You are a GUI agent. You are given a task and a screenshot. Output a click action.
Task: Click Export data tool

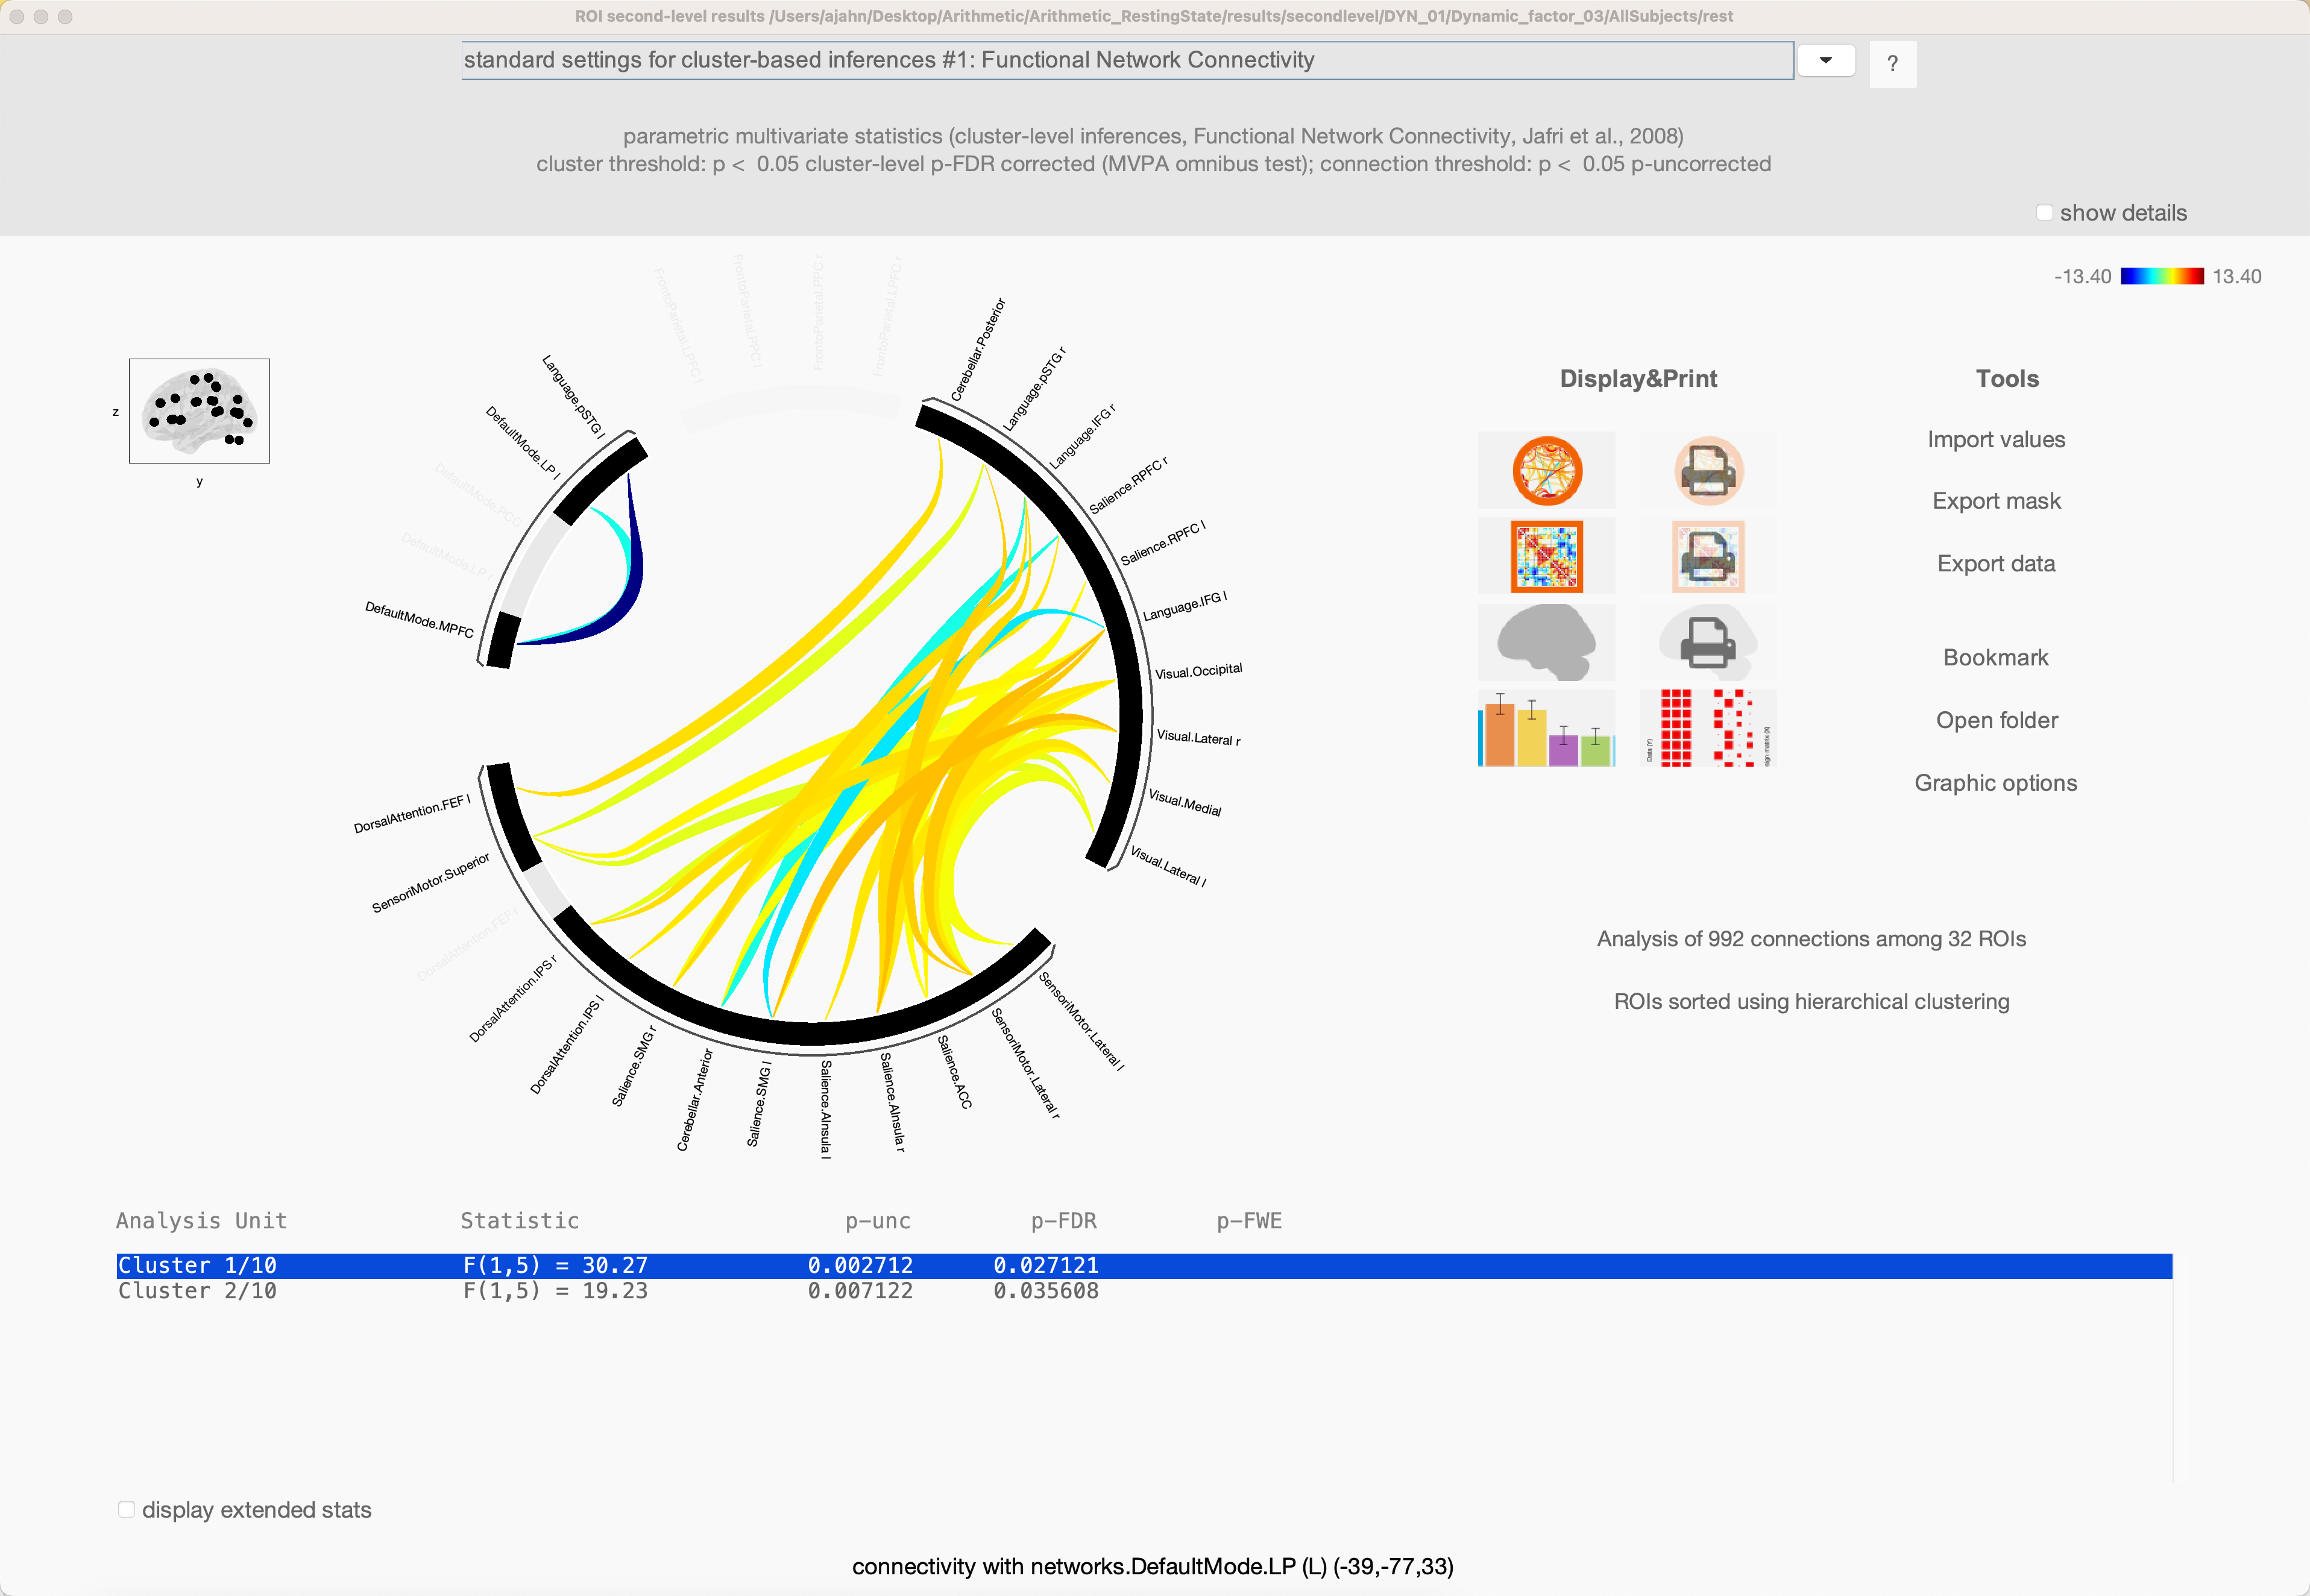1996,563
